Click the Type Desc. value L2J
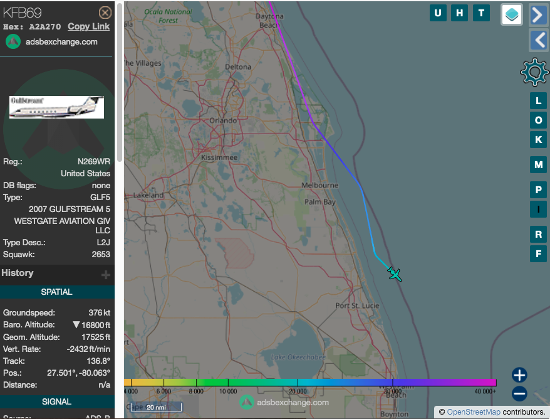The width and height of the screenshot is (550, 419). tap(103, 242)
